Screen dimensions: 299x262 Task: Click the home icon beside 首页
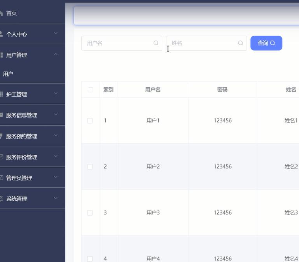tap(1, 13)
